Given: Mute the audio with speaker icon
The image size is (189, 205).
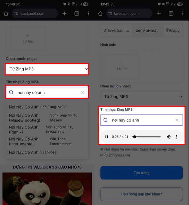Looking at the screenshot, I should tap(169, 137).
